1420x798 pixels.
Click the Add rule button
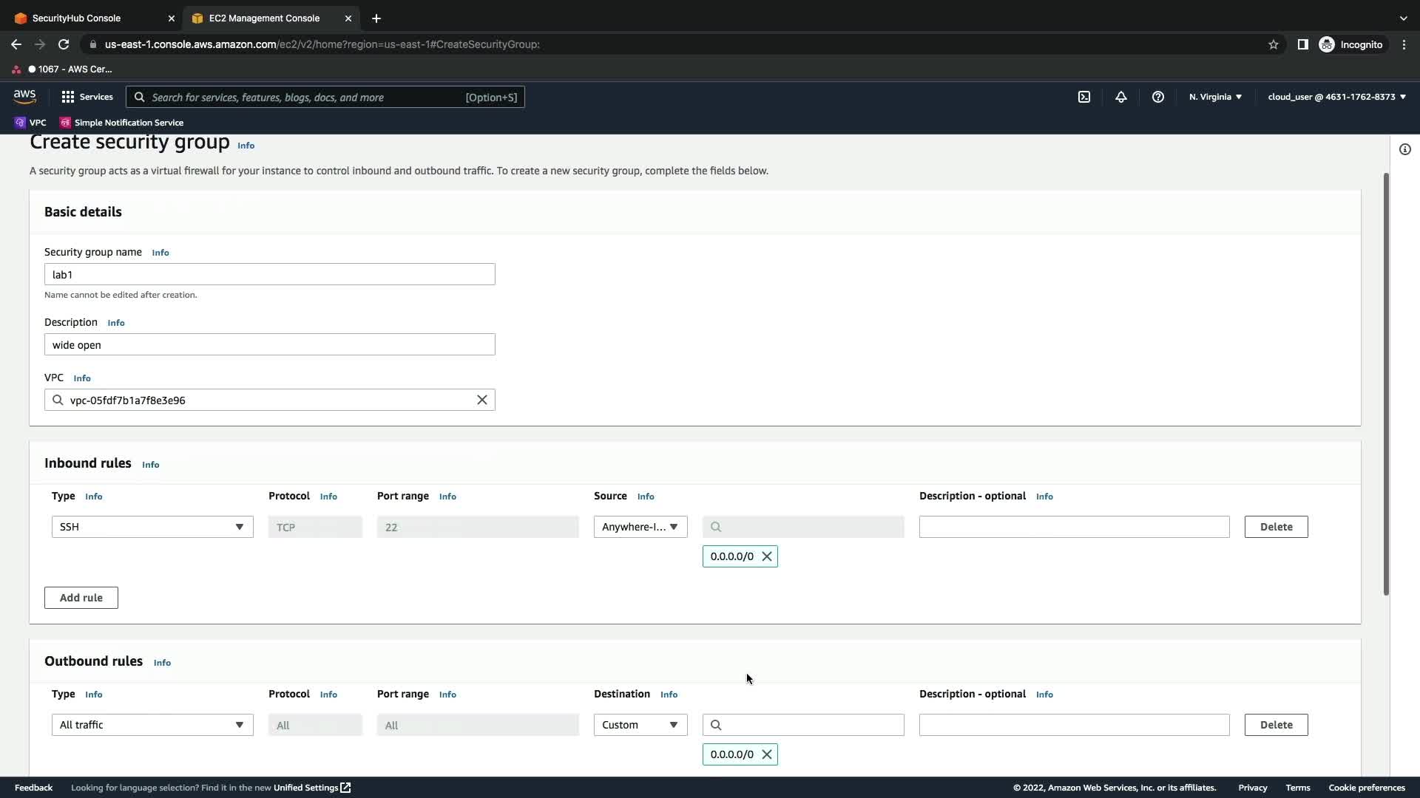(81, 598)
